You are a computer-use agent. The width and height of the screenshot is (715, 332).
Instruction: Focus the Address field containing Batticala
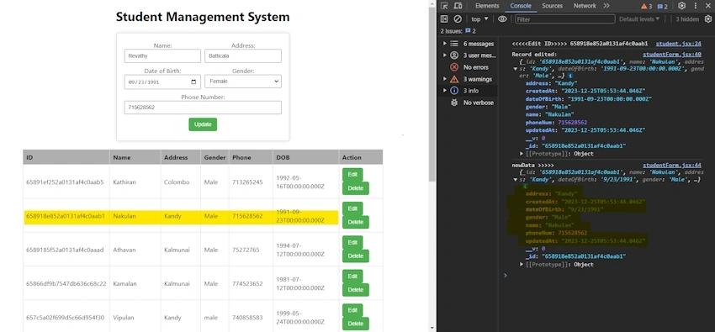tap(242, 56)
